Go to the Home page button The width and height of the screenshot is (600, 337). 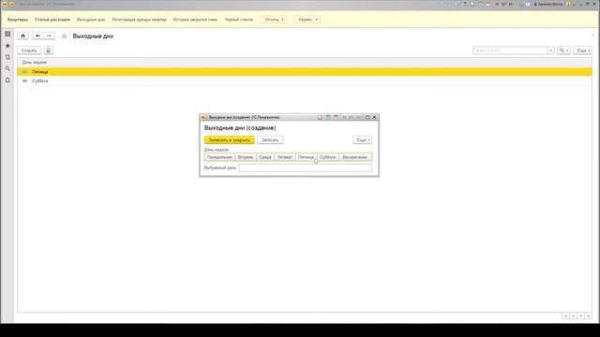(x=22, y=36)
